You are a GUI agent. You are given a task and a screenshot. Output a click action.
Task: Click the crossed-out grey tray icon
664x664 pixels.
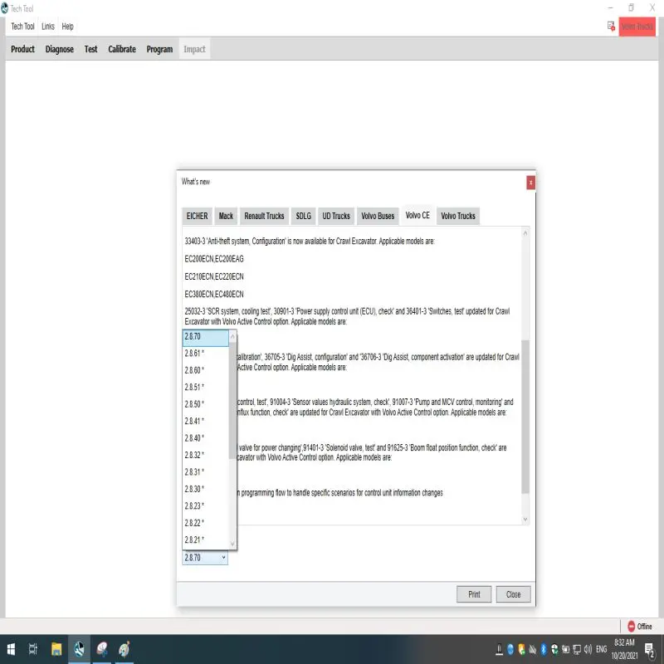(x=532, y=649)
